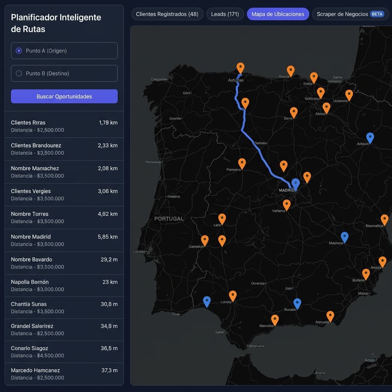The image size is (392, 392).
Task: Select the Punto B (Destino) radio button
Action: 19,73
